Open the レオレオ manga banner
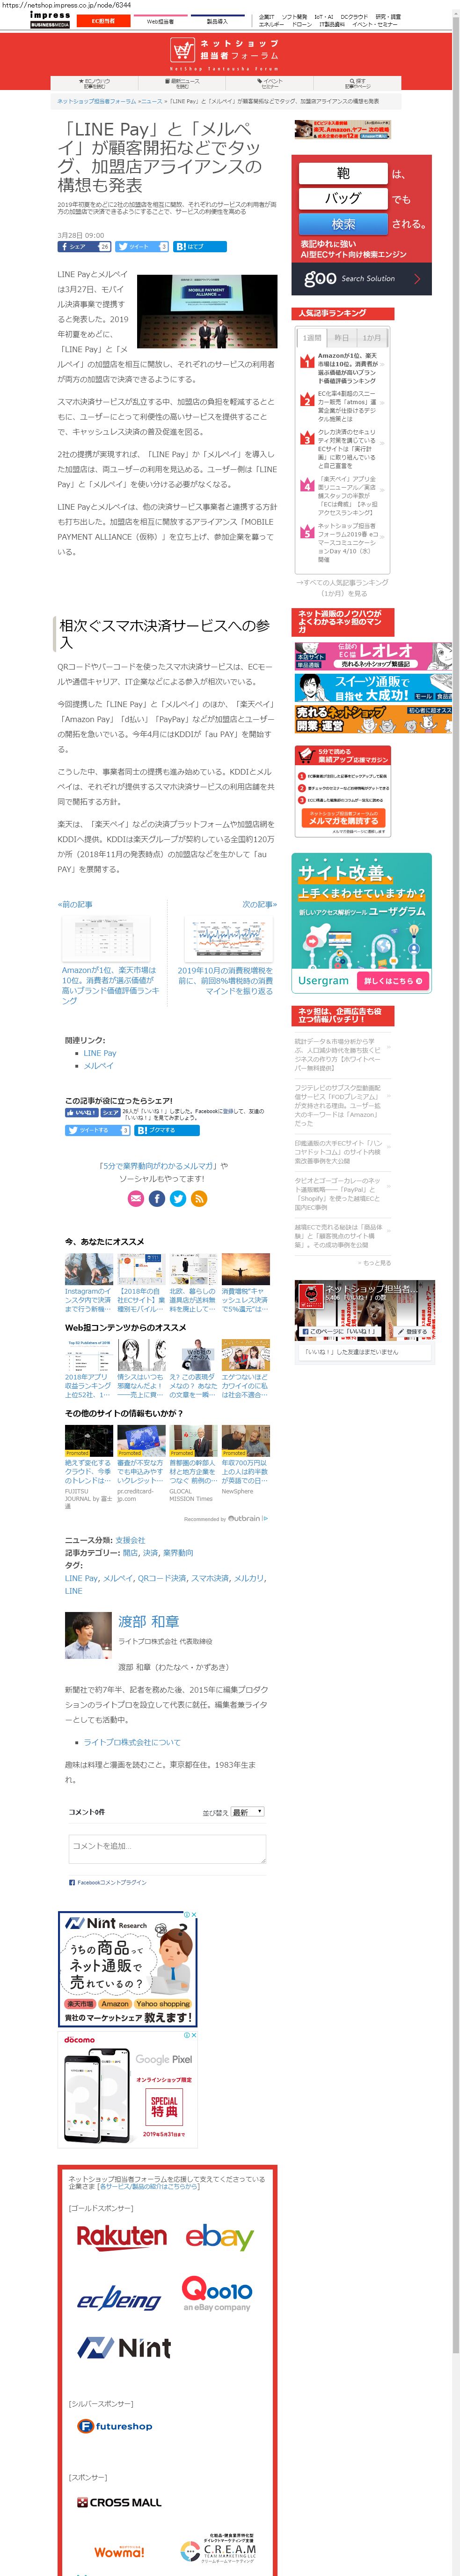Viewport: 460px width, 2576px height. point(373,655)
